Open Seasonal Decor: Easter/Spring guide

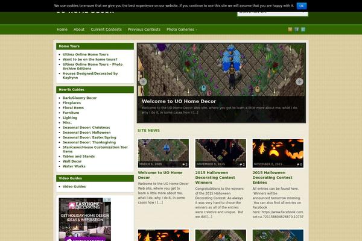pos(89,137)
